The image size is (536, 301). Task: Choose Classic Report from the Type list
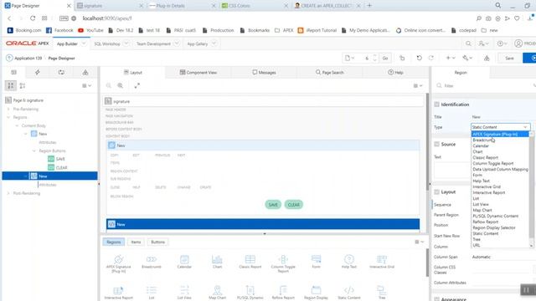pyautogui.click(x=485, y=157)
